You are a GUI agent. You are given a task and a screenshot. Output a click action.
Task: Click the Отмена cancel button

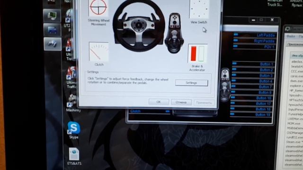coord(181,102)
